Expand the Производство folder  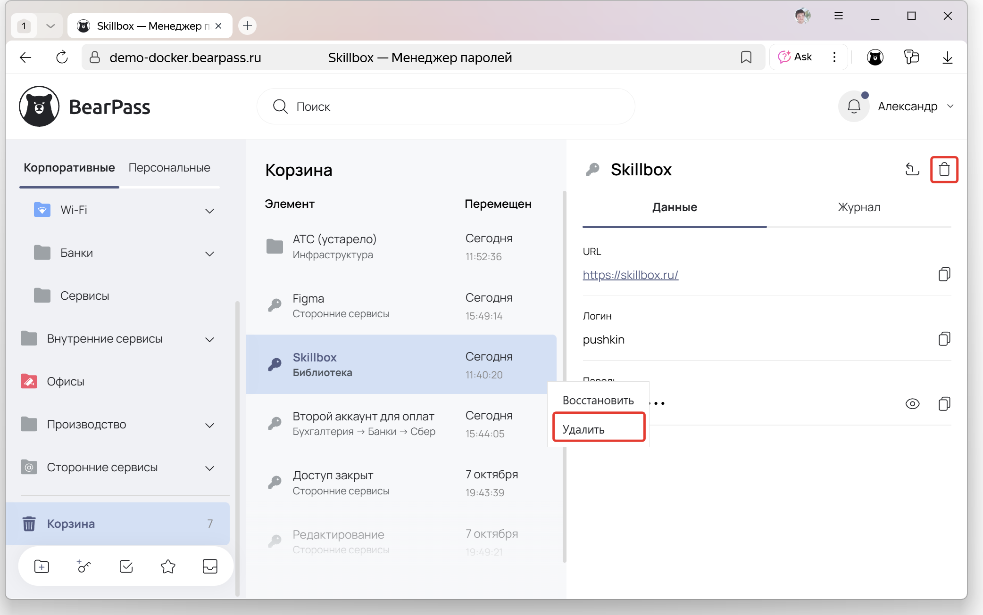209,425
